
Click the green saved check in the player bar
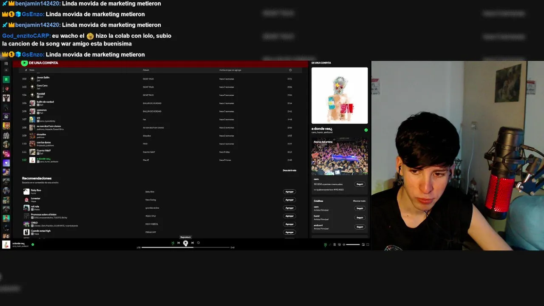[33, 244]
